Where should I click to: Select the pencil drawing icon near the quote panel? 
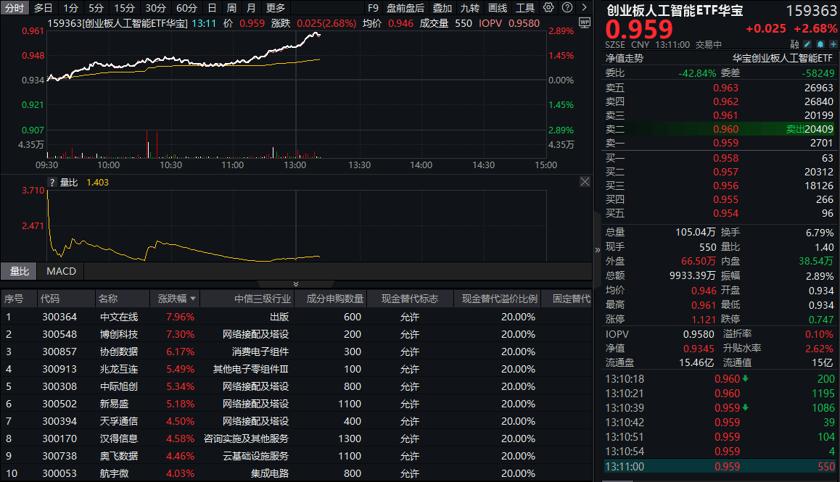tap(807, 44)
